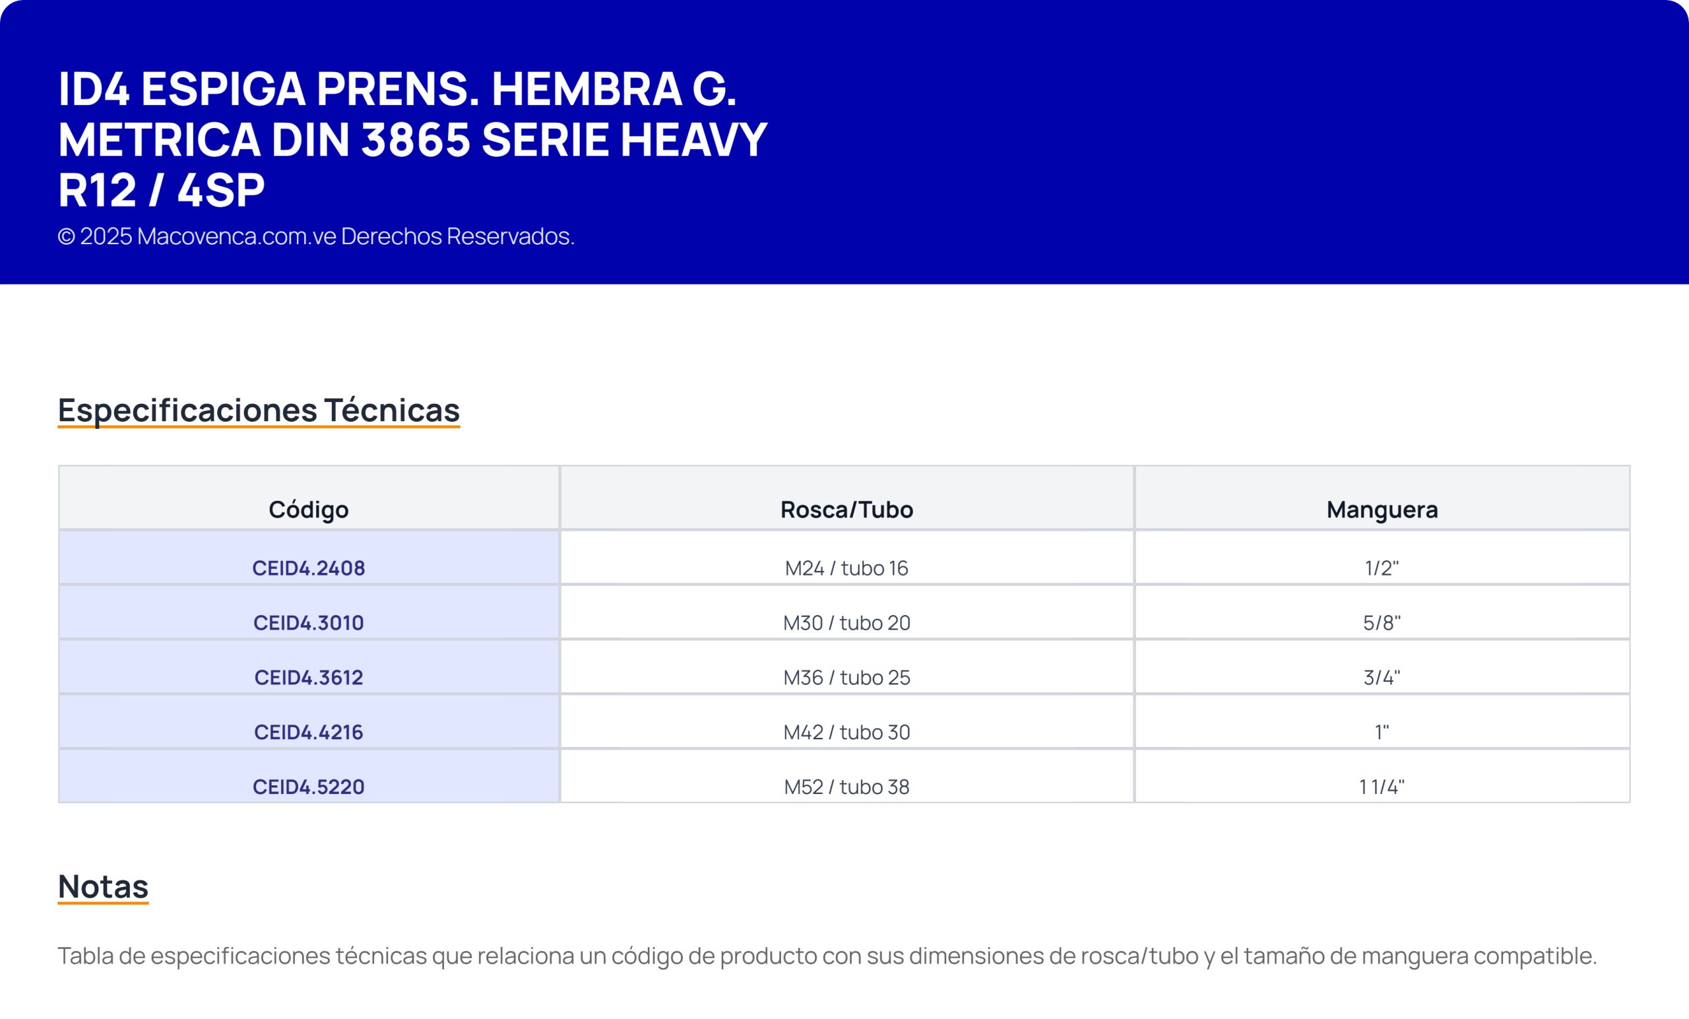Open the CEID4.5220 product code
The width and height of the screenshot is (1689, 1019).
tap(309, 787)
